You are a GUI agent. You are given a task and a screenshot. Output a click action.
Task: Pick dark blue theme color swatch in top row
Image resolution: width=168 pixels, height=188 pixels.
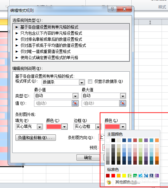pyautogui.click(x=124, y=140)
